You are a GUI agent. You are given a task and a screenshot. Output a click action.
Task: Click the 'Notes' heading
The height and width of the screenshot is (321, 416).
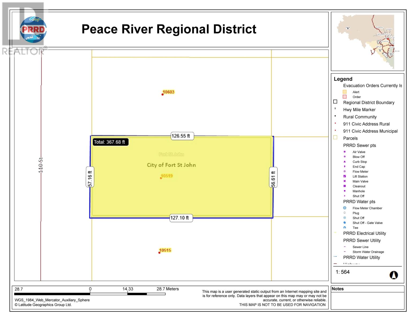coord(338,289)
